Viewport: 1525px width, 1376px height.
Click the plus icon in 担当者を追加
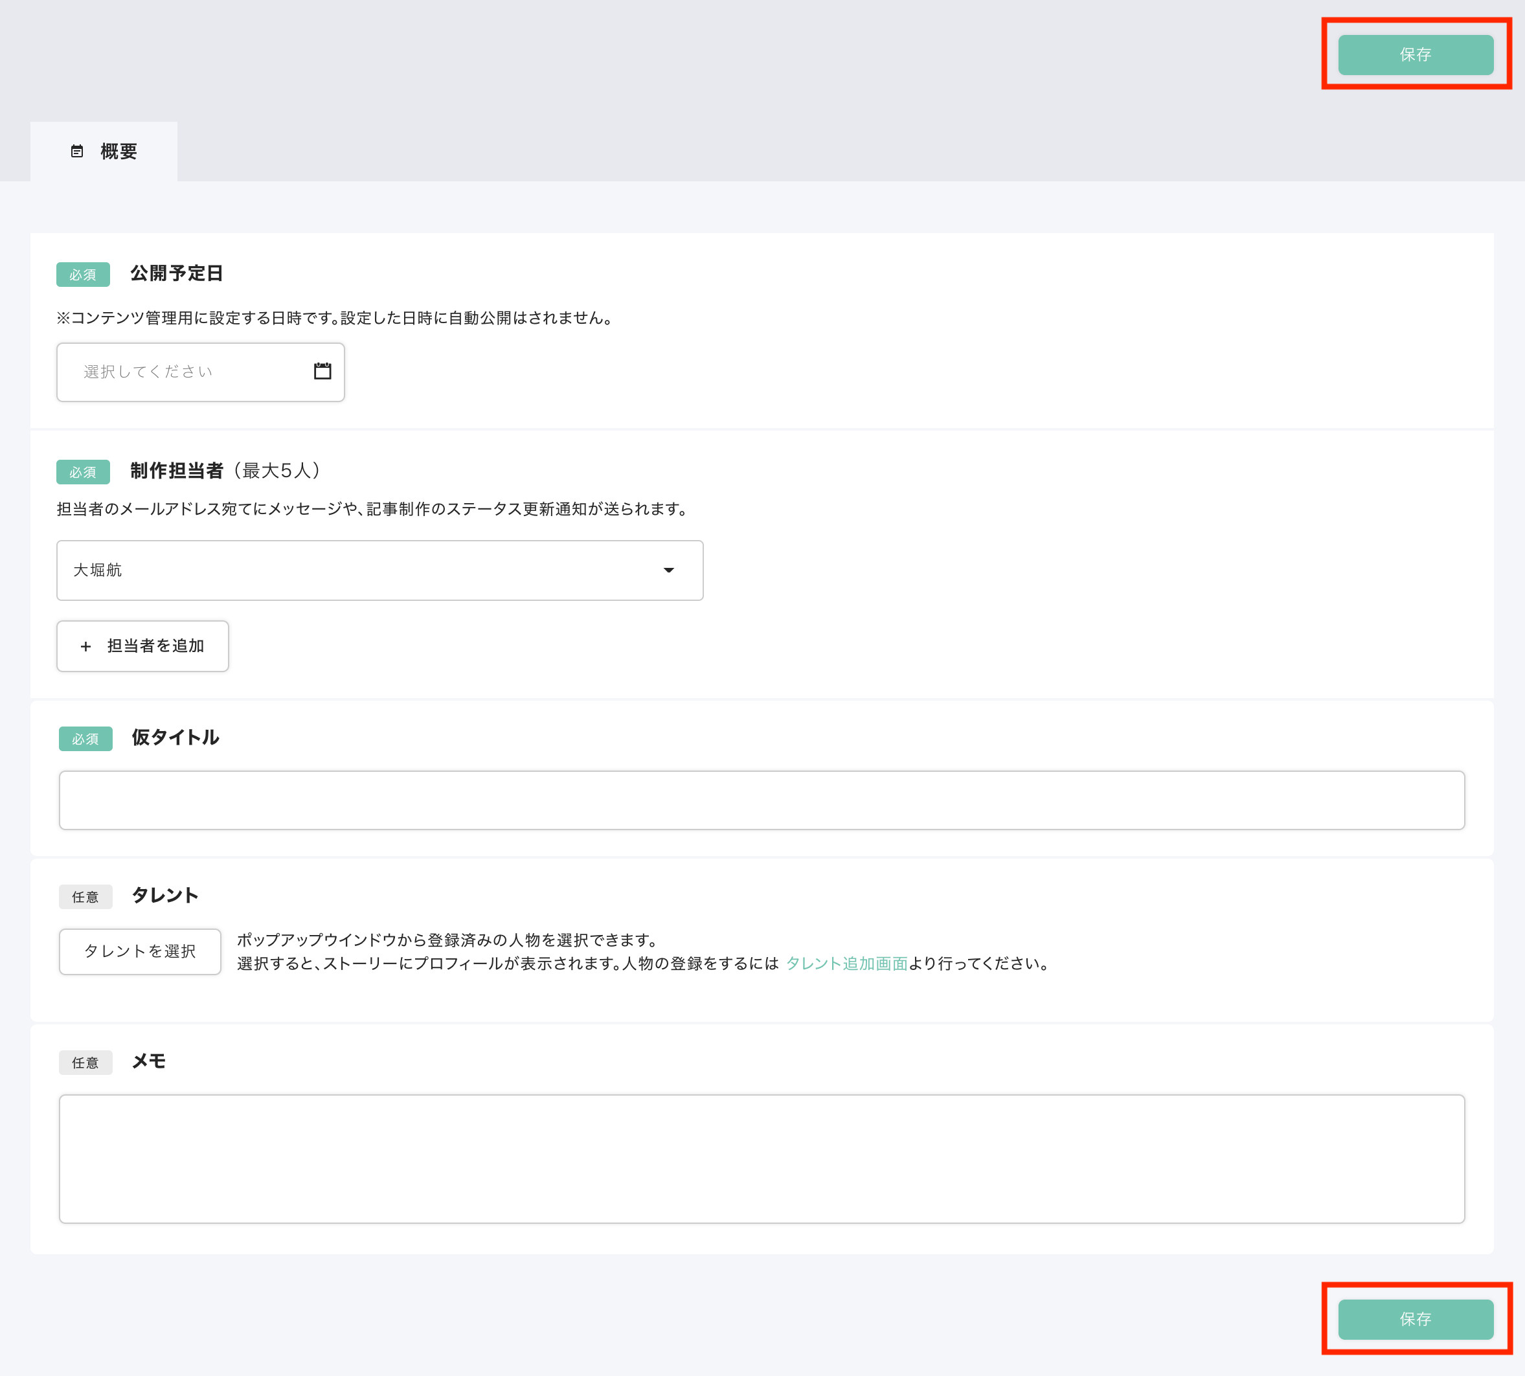85,646
